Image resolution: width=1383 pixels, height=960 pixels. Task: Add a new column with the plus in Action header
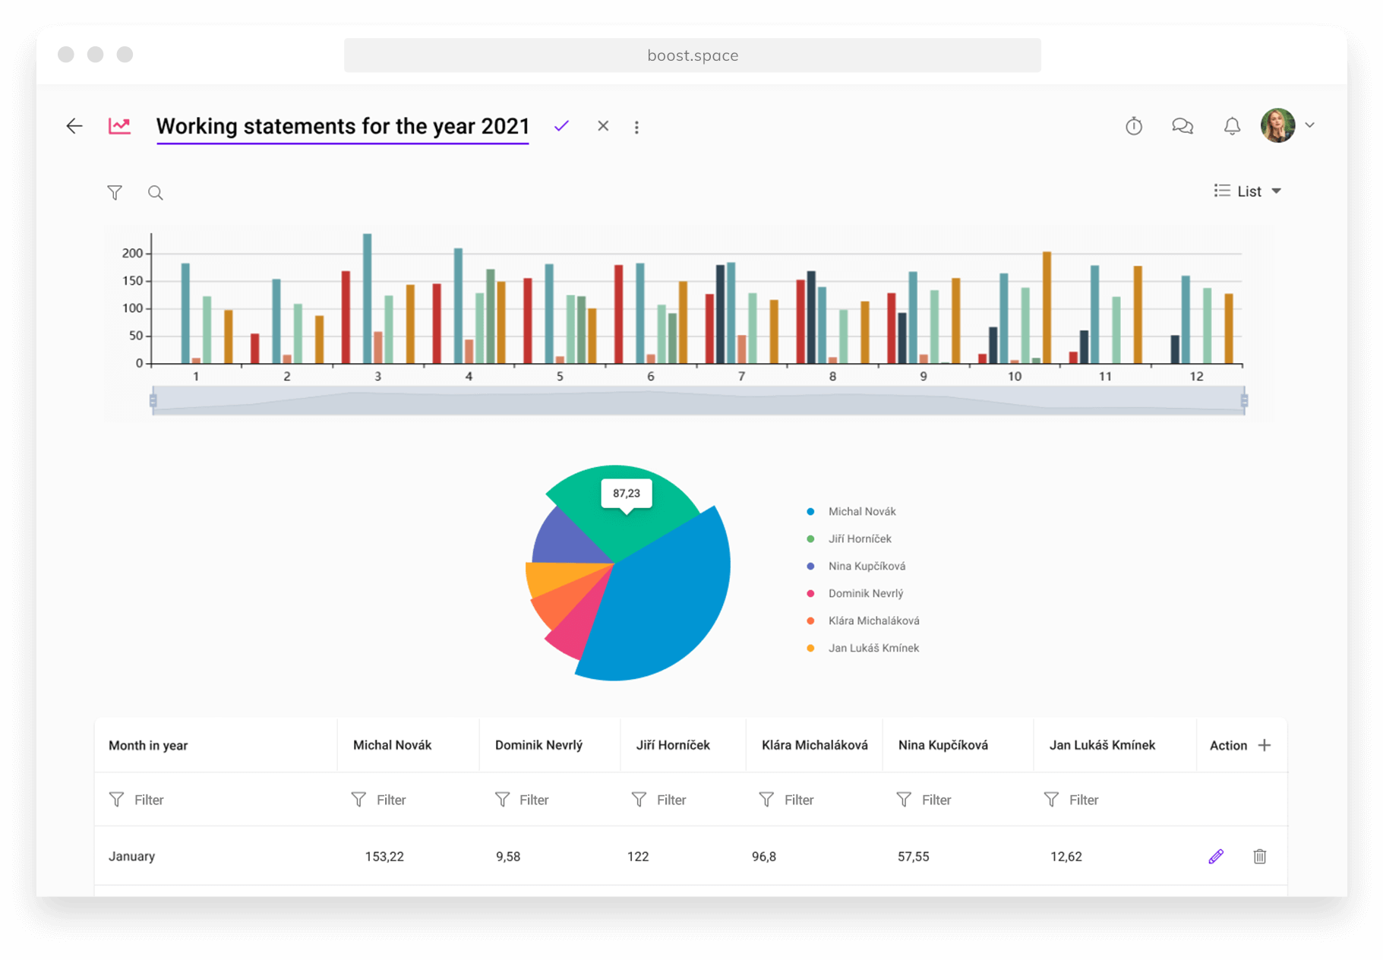pyautogui.click(x=1265, y=745)
